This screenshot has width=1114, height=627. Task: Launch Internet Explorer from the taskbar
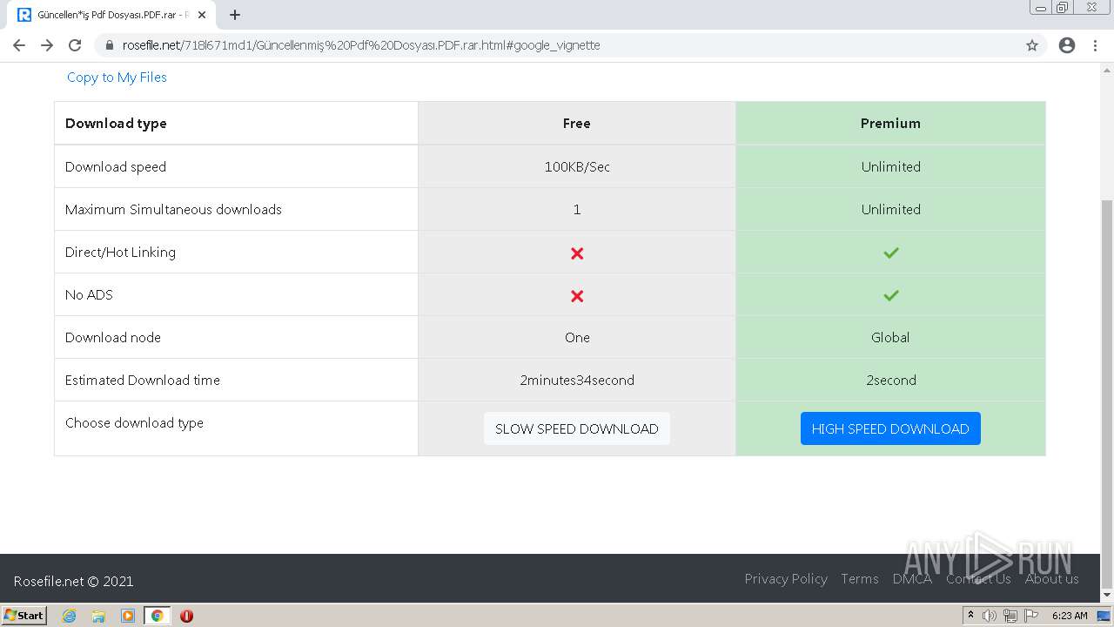coord(70,616)
